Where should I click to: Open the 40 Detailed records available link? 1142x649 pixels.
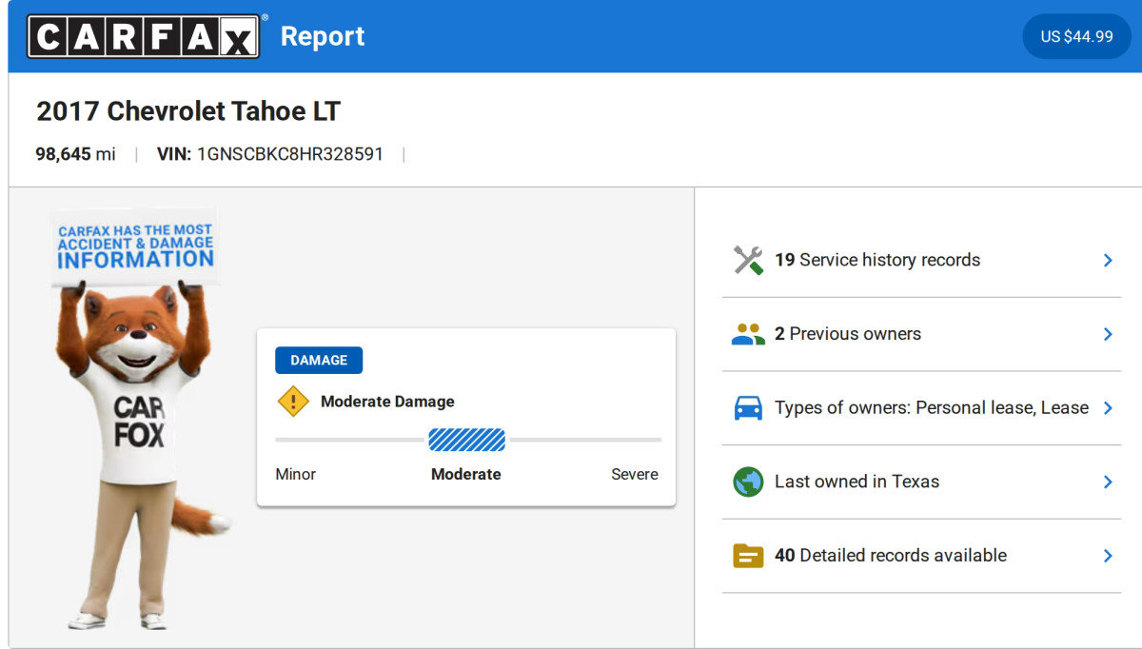click(890, 556)
